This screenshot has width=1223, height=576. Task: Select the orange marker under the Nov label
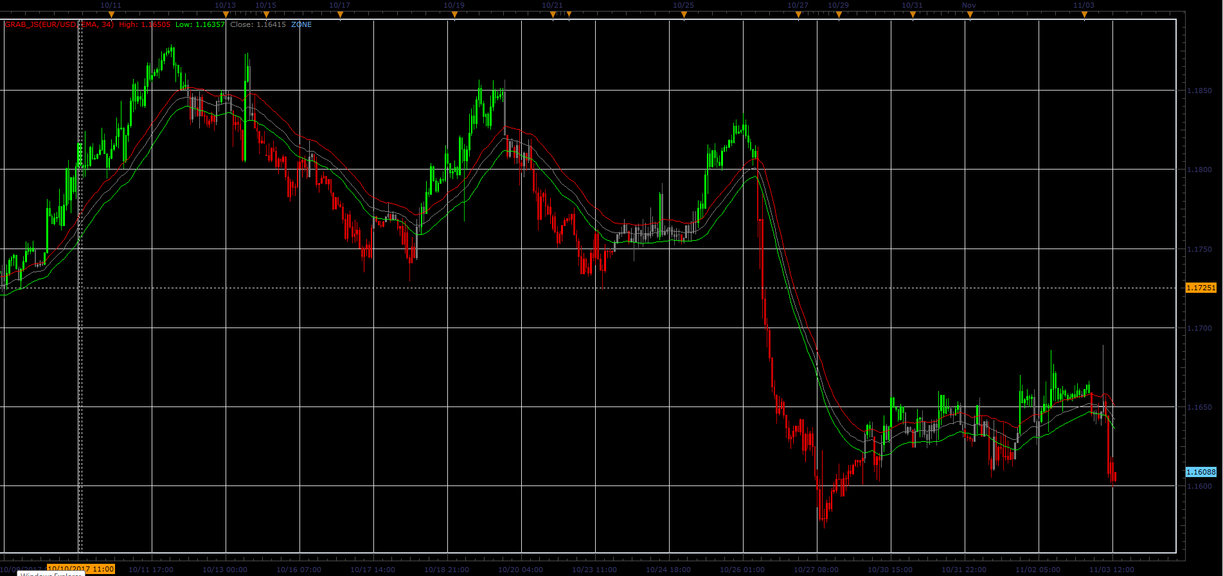click(x=970, y=14)
